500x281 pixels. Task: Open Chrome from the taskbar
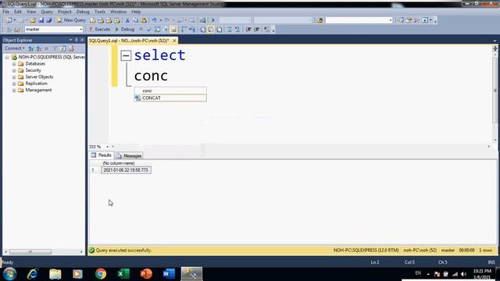pyautogui.click(x=101, y=274)
